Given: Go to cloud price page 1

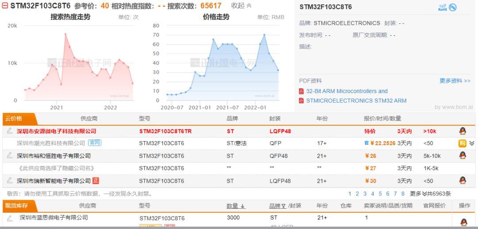Looking at the screenshot, I should 350,193.
